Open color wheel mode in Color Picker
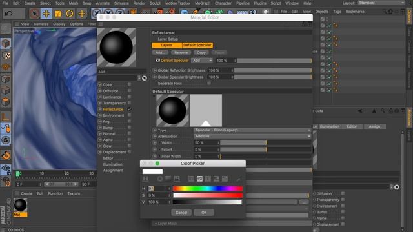Image resolution: width=413 pixels, height=232 pixels. 160,179
